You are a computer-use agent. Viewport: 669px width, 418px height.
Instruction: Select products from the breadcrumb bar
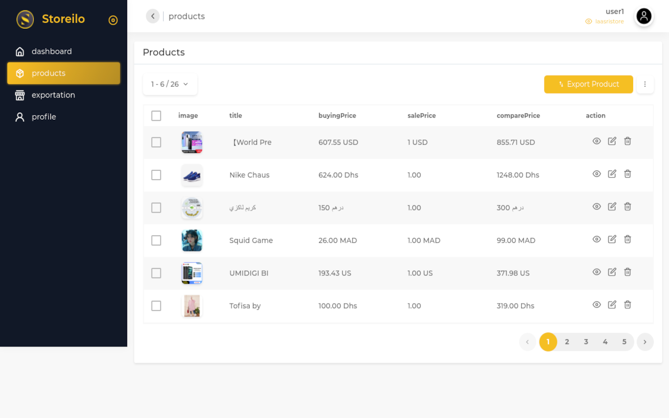point(187,16)
